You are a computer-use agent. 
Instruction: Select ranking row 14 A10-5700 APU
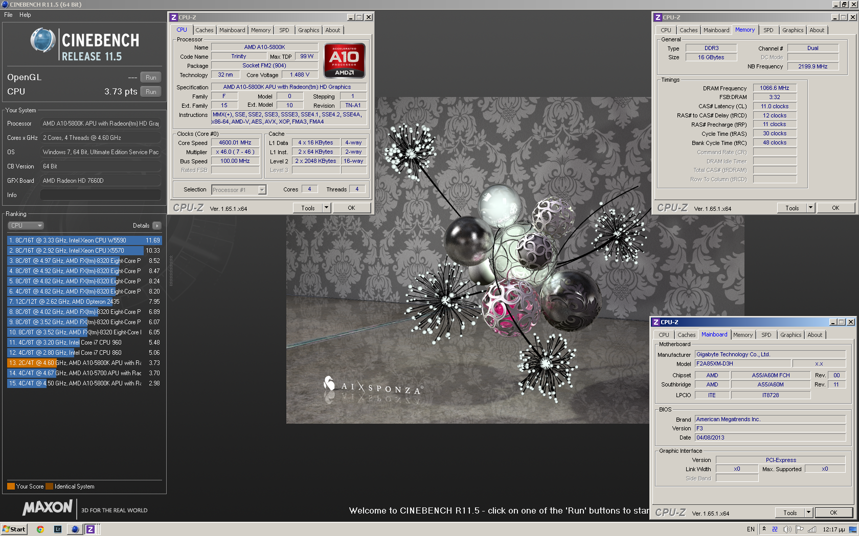(x=84, y=373)
